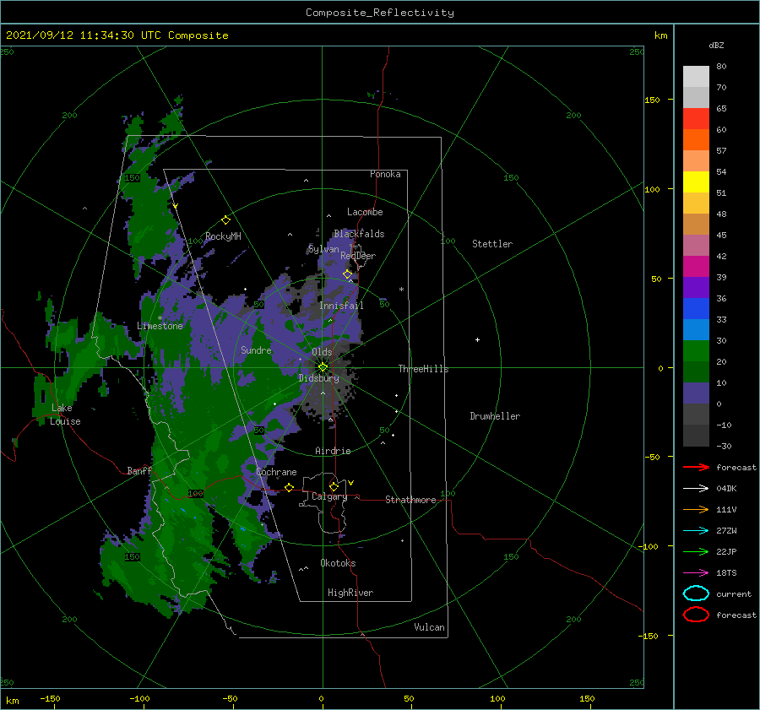Click the Vulcan label
The width and height of the screenshot is (760, 710).
[x=430, y=627]
